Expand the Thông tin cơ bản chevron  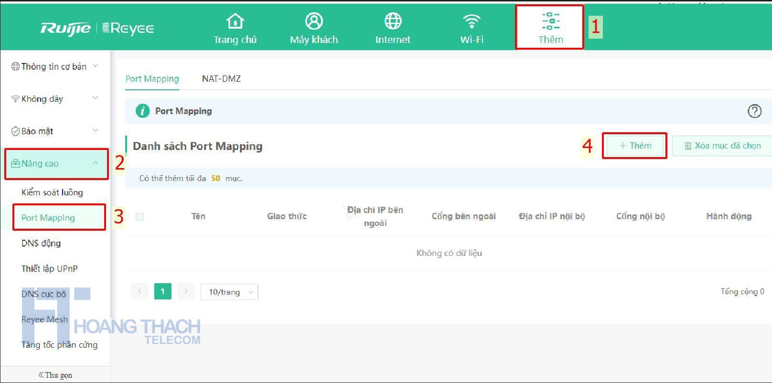pyautogui.click(x=95, y=66)
